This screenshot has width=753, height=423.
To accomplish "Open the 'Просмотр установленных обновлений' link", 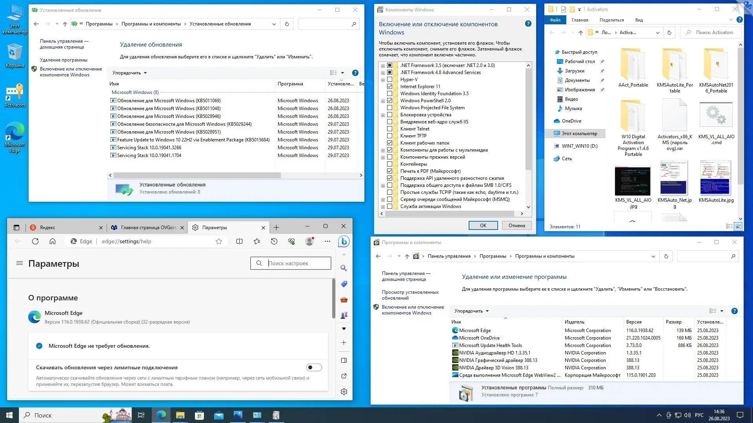I will point(410,295).
